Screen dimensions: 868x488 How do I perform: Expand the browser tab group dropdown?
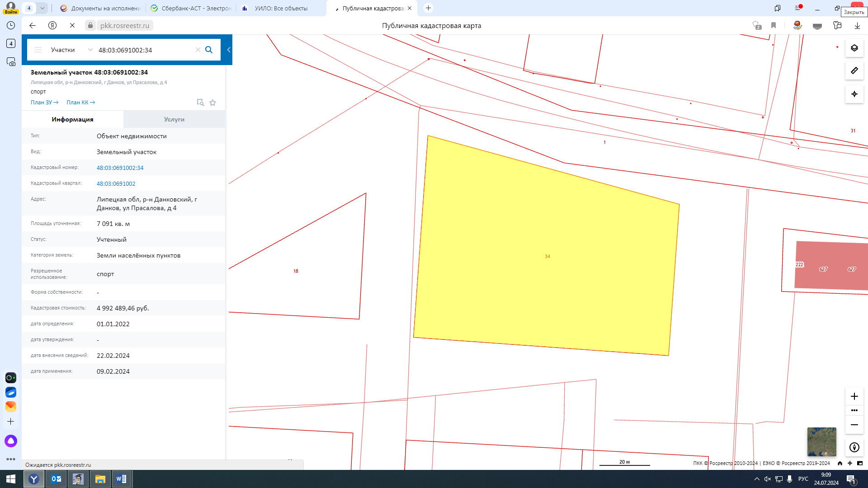pyautogui.click(x=42, y=8)
